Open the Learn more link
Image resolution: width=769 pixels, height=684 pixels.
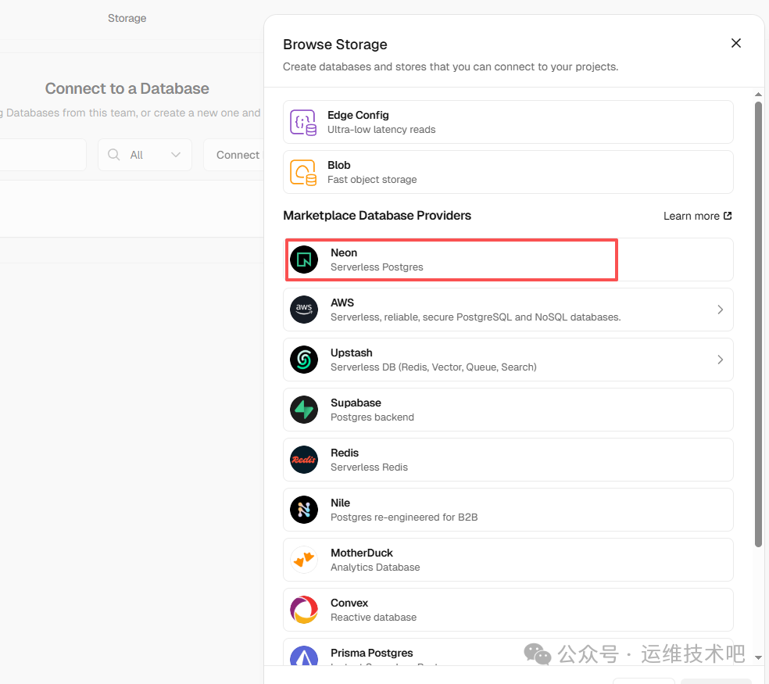point(697,216)
